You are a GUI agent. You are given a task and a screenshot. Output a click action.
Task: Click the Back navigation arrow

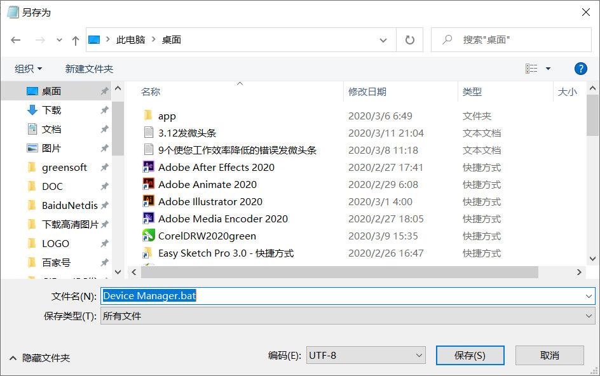click(x=16, y=40)
